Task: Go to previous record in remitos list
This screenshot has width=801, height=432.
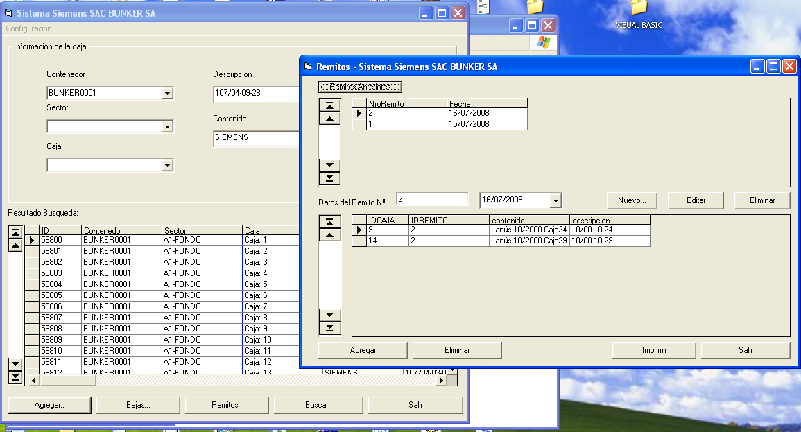Action: 329,119
